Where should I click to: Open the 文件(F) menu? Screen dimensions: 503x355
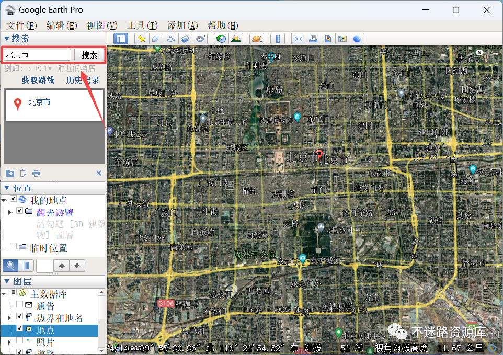click(x=21, y=25)
